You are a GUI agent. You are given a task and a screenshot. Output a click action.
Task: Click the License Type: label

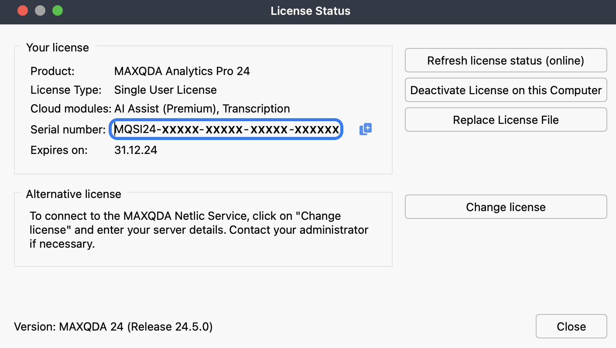click(66, 90)
